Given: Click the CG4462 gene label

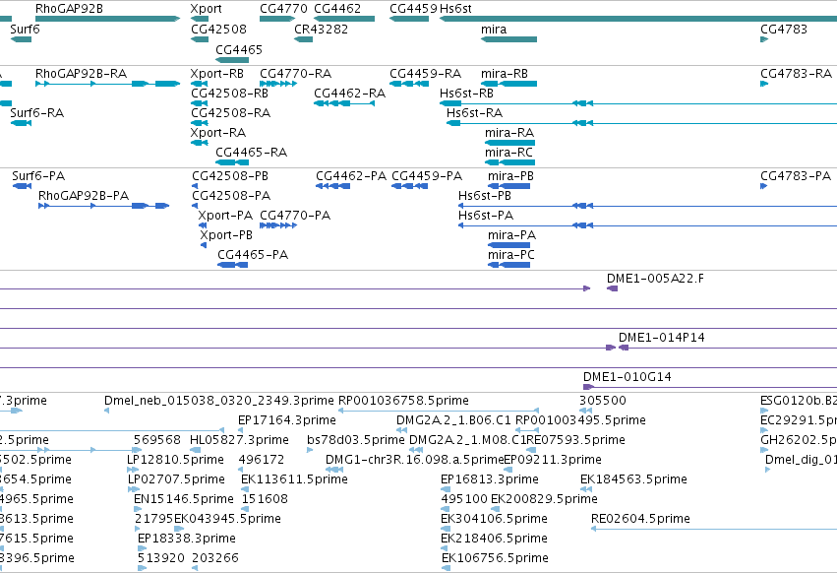Looking at the screenshot, I should coord(337,9).
